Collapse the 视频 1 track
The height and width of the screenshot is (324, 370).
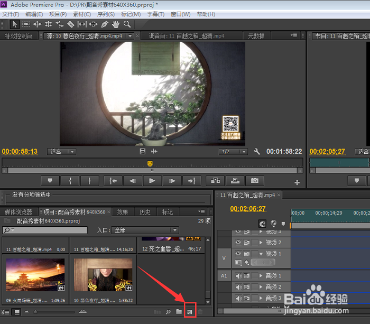(261, 254)
